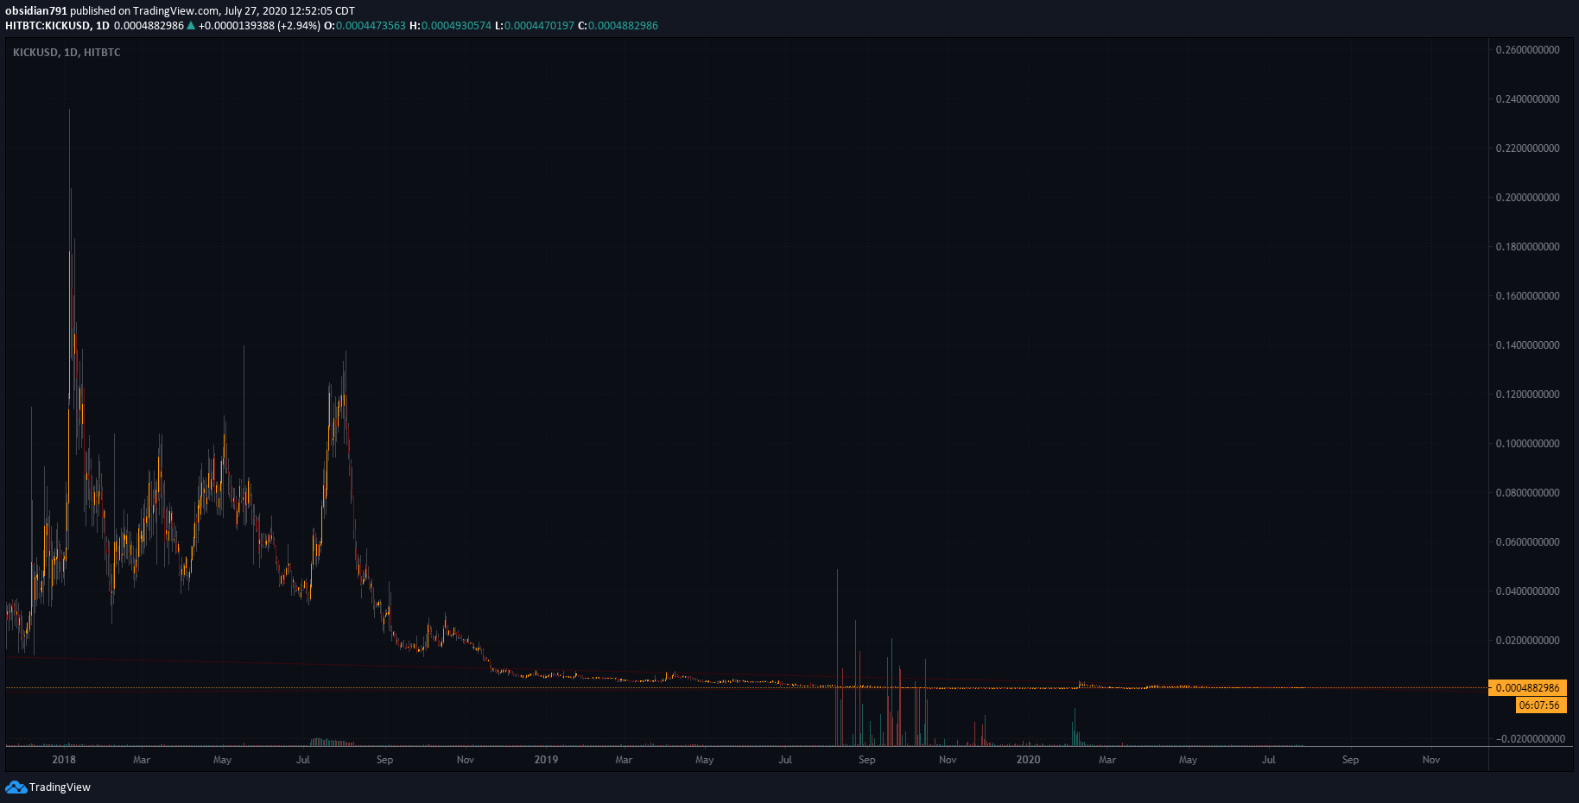The image size is (1579, 803).
Task: Click the 0.0200000000 price axis label
Action: (1528, 641)
